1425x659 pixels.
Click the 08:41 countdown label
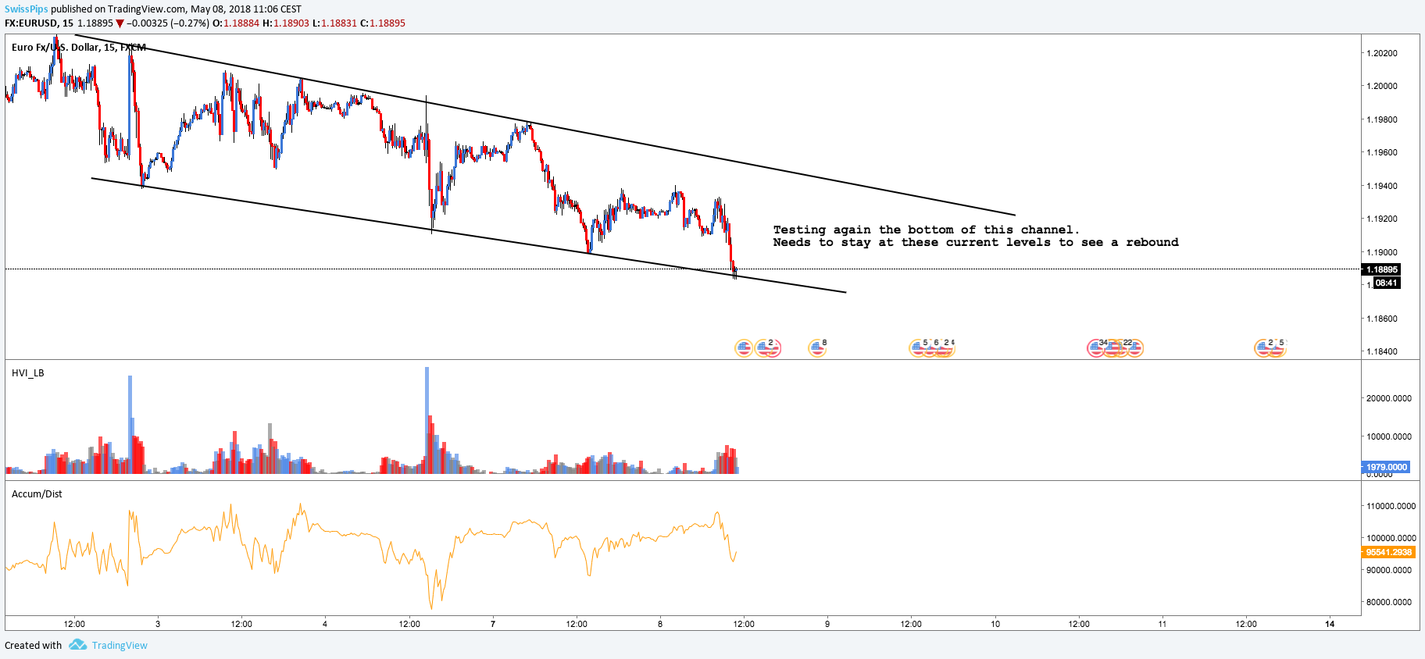[1386, 283]
